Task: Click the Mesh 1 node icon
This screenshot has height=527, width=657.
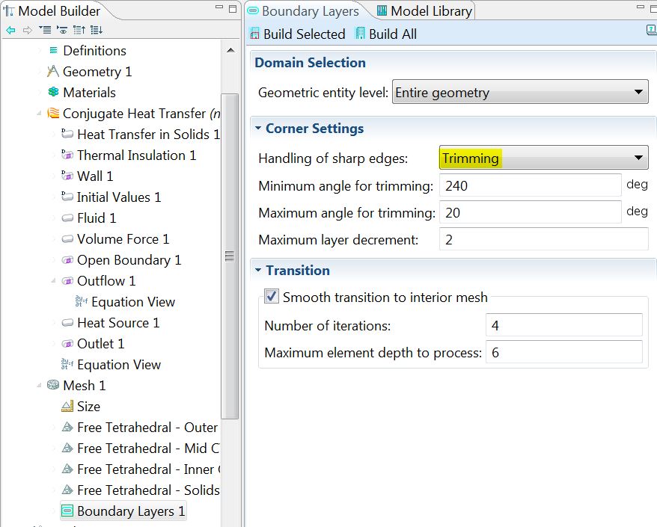Action: [53, 386]
